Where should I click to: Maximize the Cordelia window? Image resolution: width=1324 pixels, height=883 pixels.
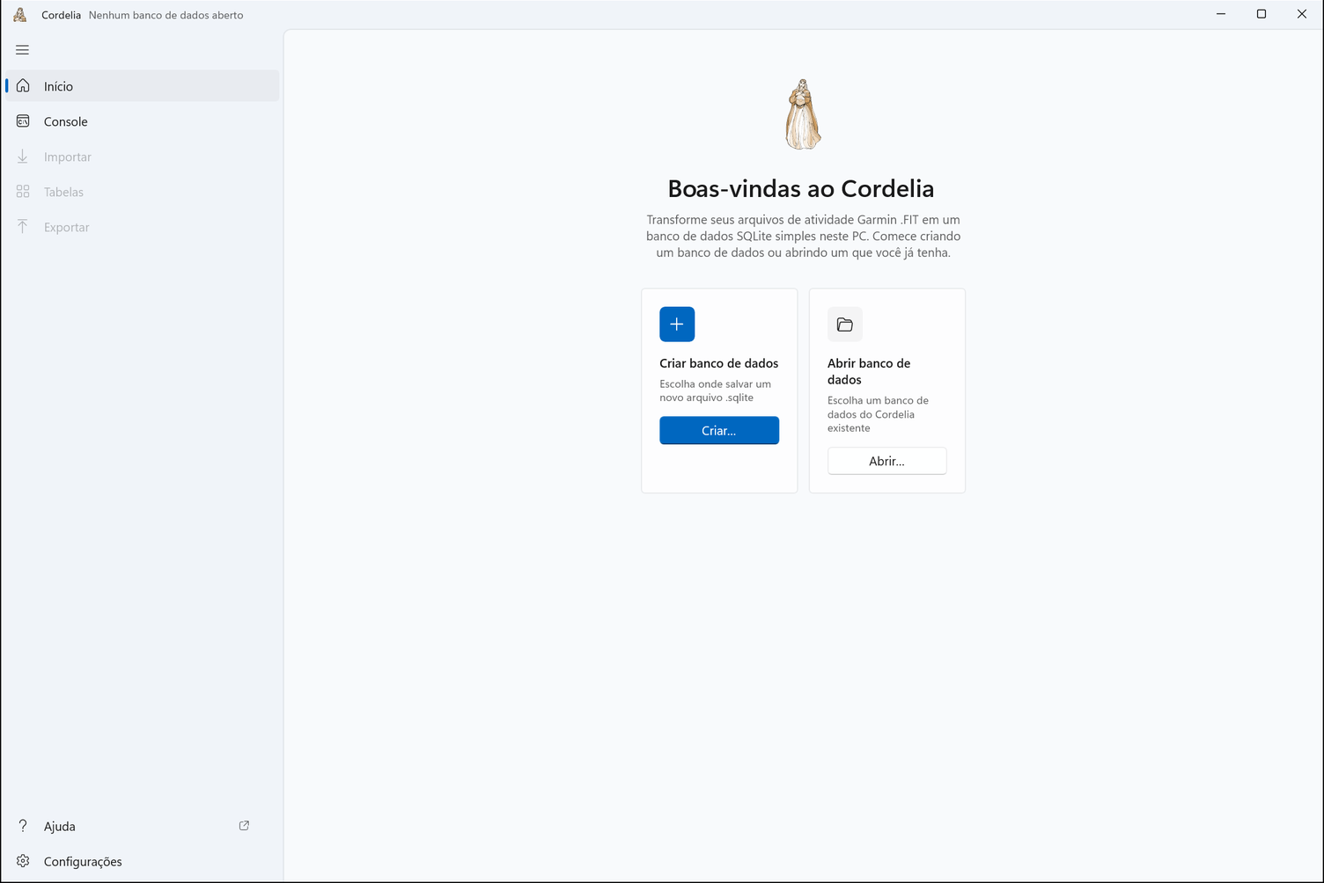tap(1261, 14)
